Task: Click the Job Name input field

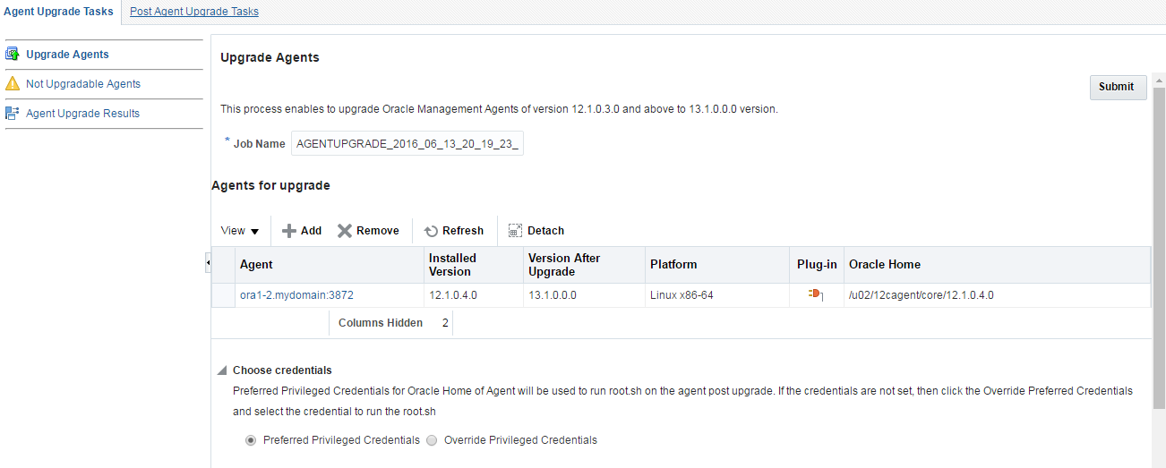Action: [x=407, y=143]
